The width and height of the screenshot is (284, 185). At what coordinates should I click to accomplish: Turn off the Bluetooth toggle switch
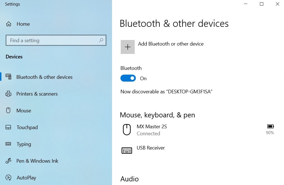[x=128, y=78]
